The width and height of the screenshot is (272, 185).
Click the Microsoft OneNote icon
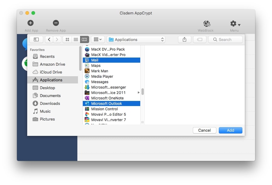(87, 98)
